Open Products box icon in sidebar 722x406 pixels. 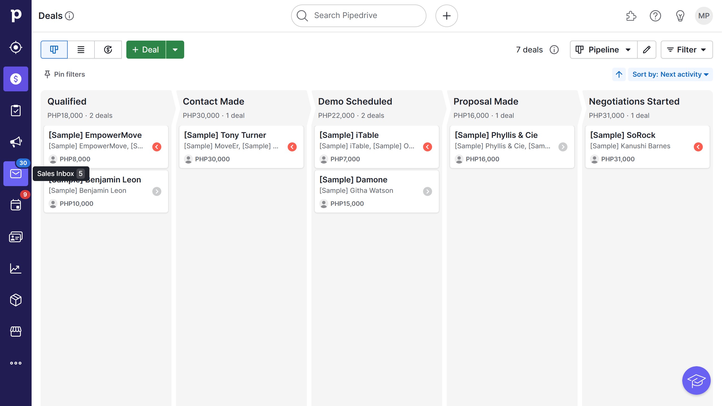[x=16, y=300]
